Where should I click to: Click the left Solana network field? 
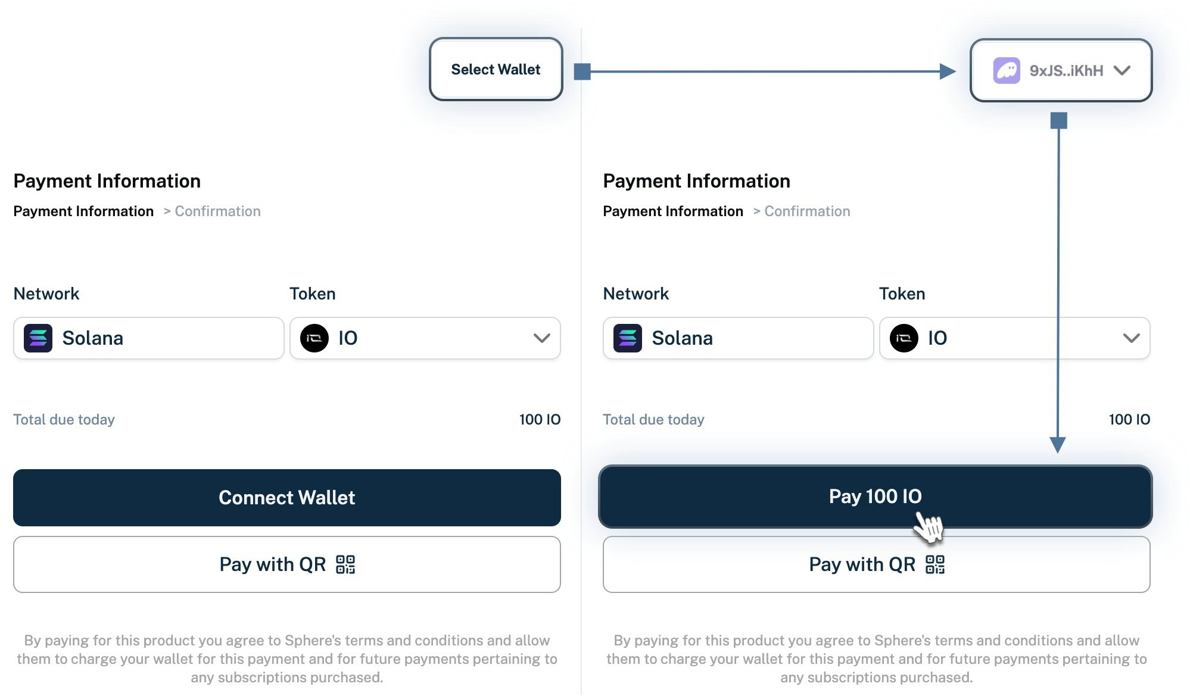click(x=149, y=338)
